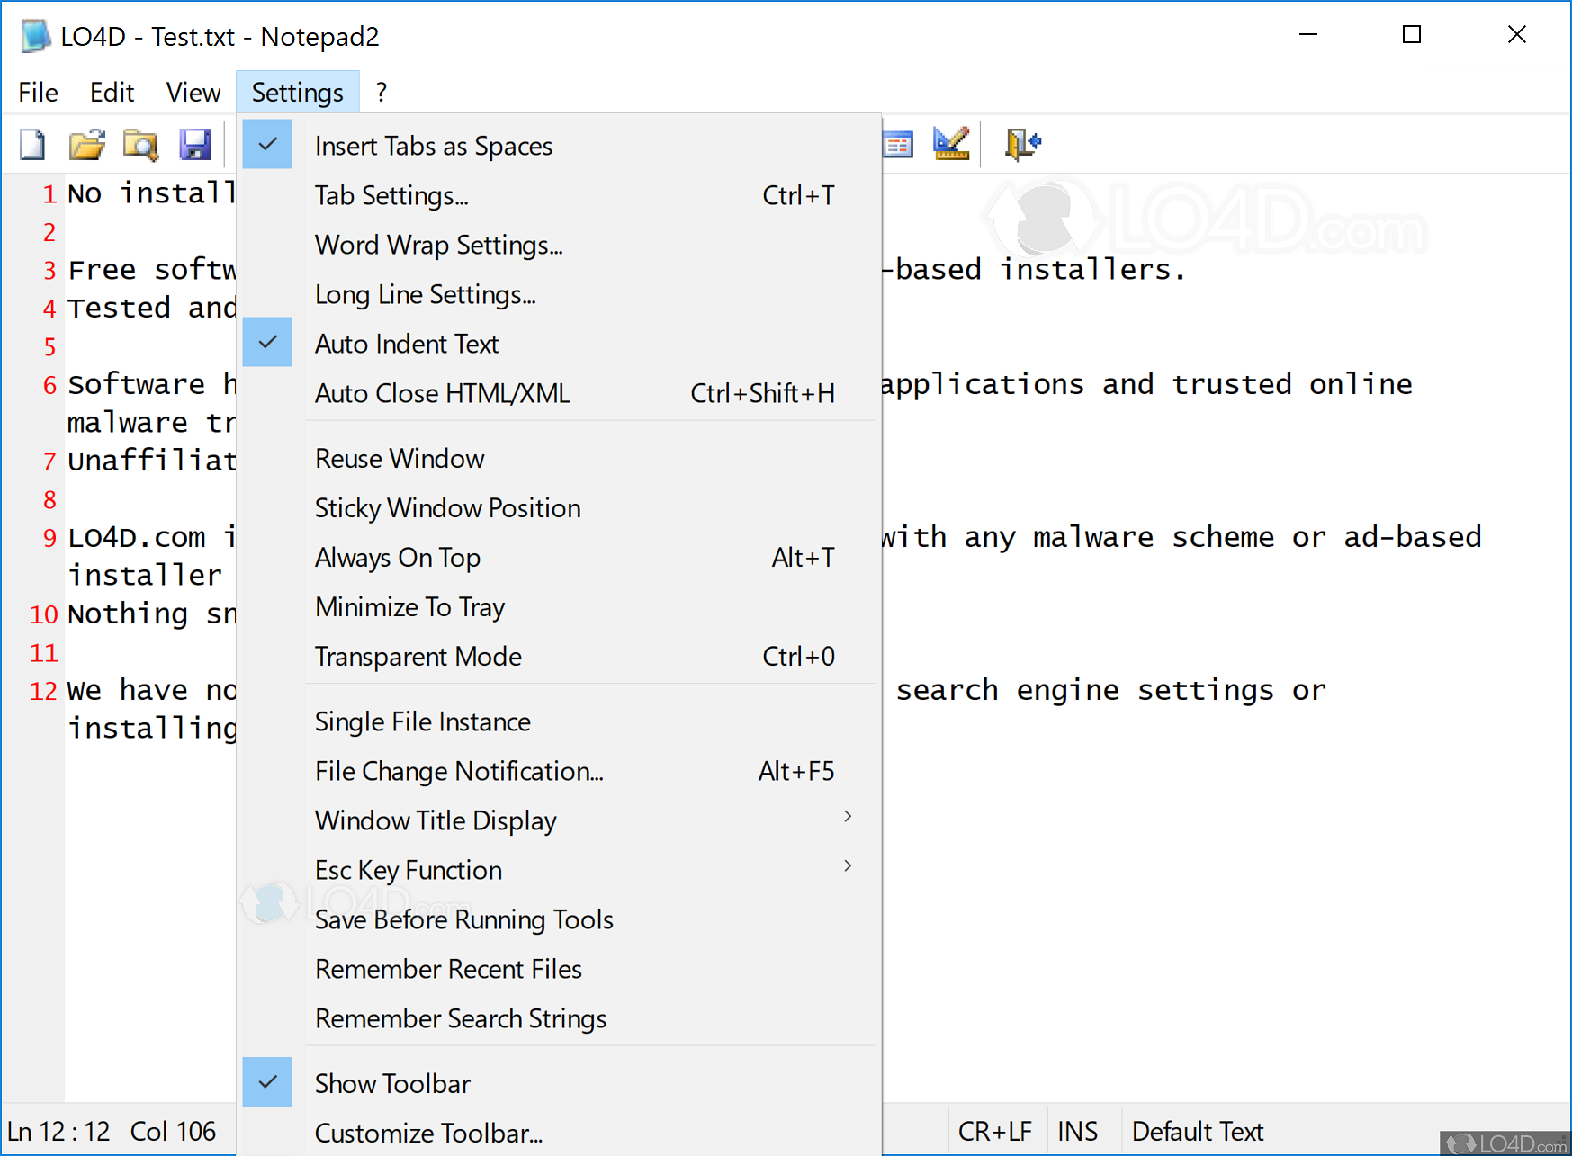Click text 'applications and trusted online'

(x=1146, y=384)
